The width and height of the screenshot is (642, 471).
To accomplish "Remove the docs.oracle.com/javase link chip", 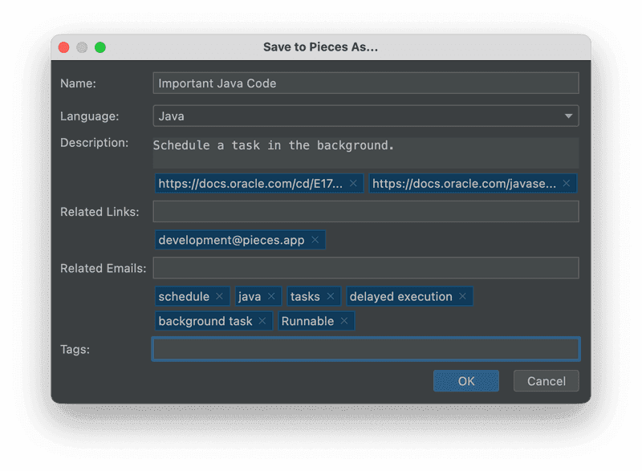I will point(566,184).
